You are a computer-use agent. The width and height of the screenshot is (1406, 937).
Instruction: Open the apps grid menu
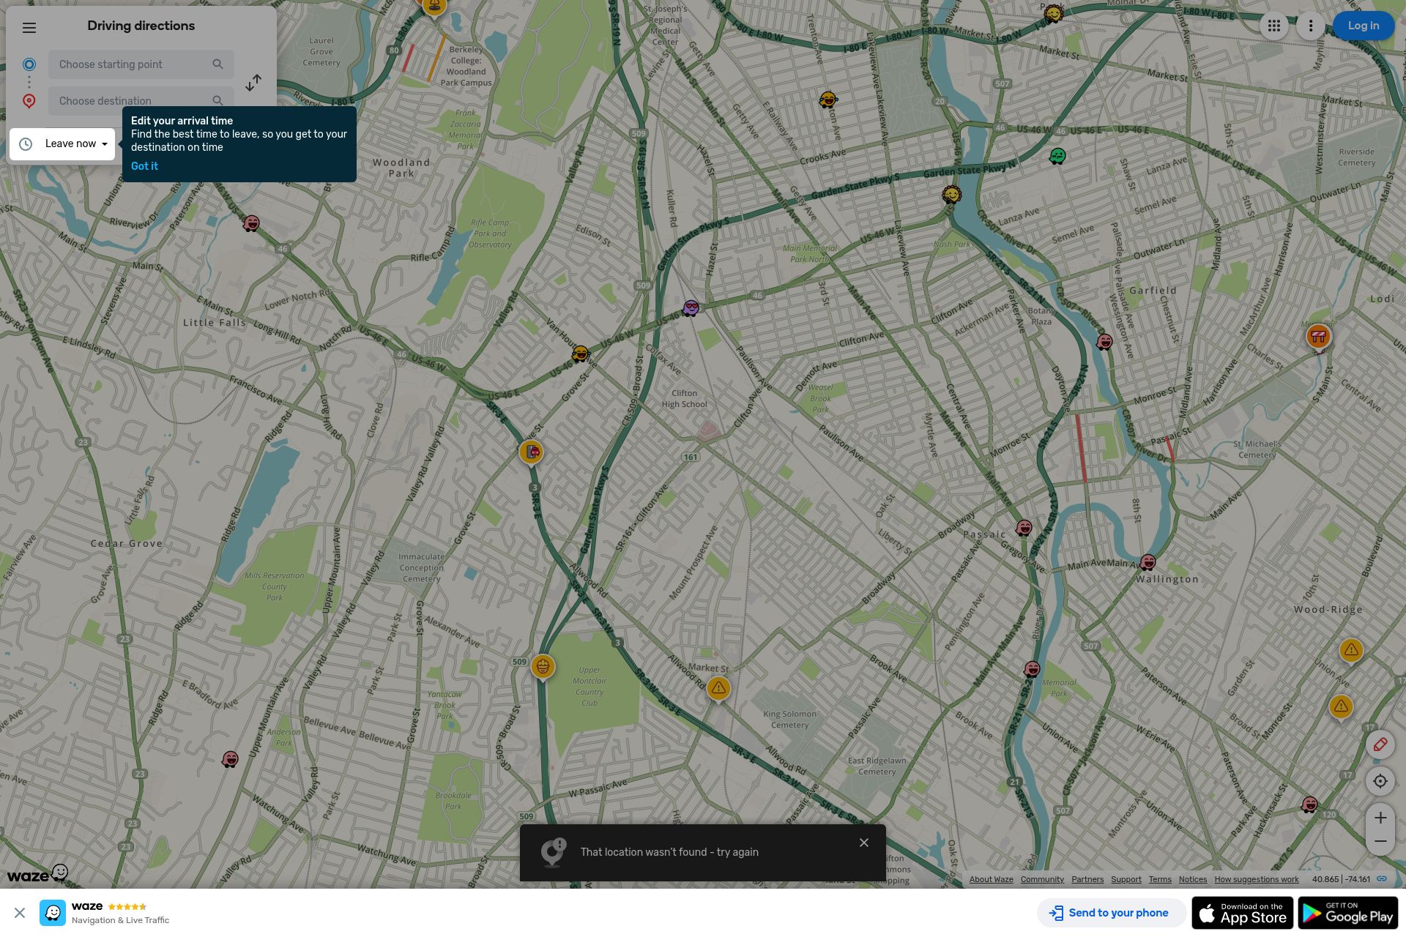(x=1274, y=26)
